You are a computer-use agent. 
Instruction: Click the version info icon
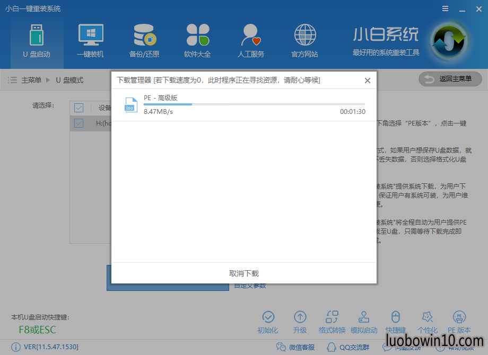pyautogui.click(x=16, y=347)
